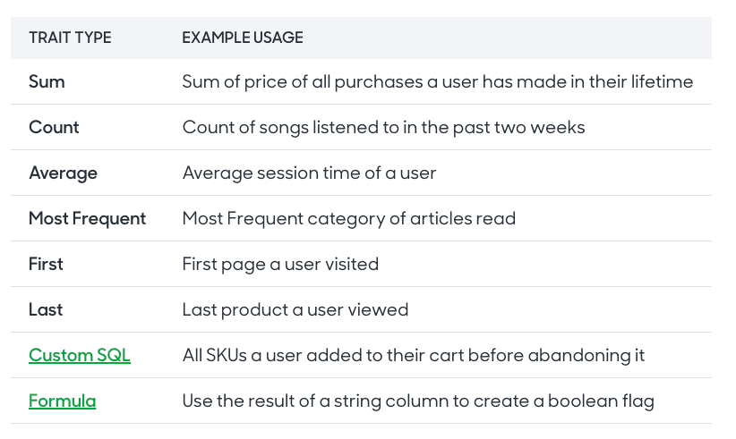Image resolution: width=736 pixels, height=439 pixels.
Task: Click the 'Count of songs listened to' text
Action: (x=287, y=127)
